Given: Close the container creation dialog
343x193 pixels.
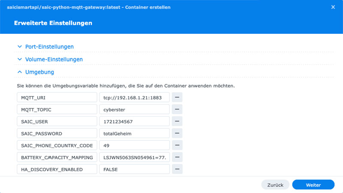Looking at the screenshot, I should click(x=333, y=7).
